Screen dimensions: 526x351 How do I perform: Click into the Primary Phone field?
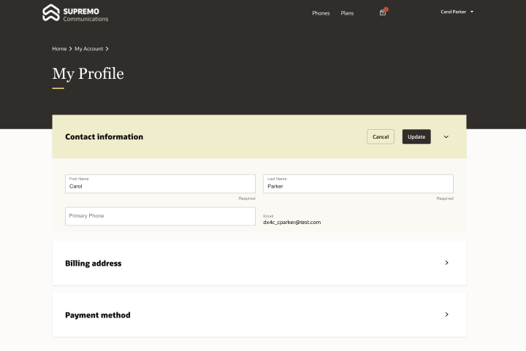pyautogui.click(x=160, y=216)
